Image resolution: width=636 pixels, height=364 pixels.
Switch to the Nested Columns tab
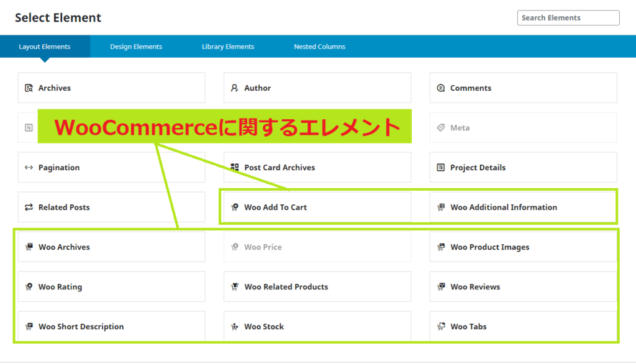pos(320,47)
